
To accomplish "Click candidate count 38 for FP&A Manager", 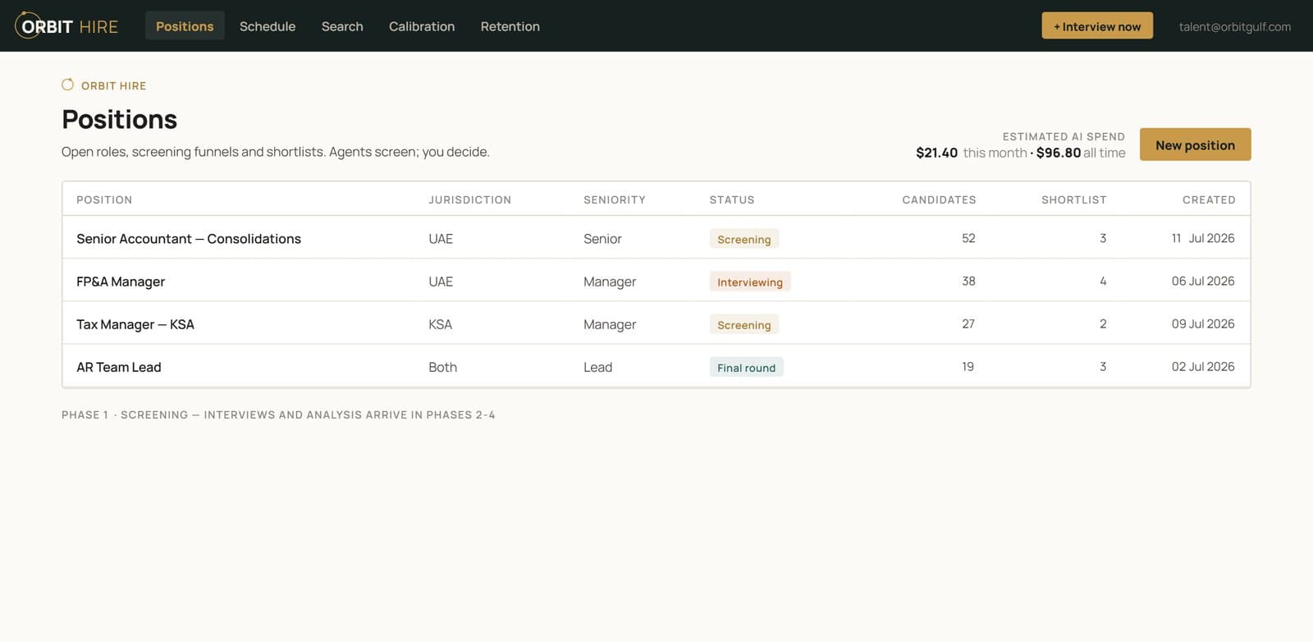I will [968, 281].
